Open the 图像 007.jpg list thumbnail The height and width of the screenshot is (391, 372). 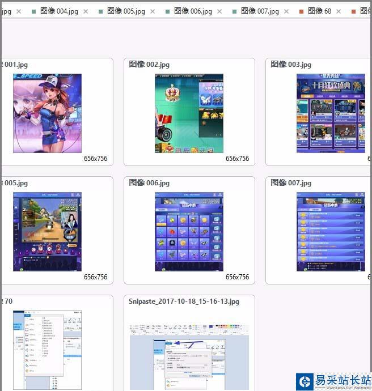coord(331,232)
